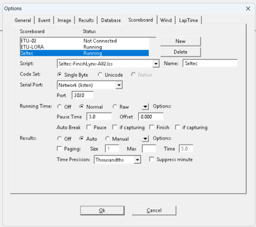Click the Port number input field
The height and width of the screenshot is (227, 256).
(x=83, y=95)
